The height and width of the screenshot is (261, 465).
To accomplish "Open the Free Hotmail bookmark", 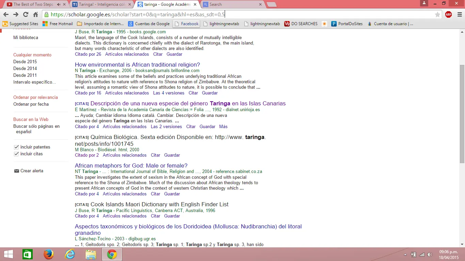I will 58,24.
